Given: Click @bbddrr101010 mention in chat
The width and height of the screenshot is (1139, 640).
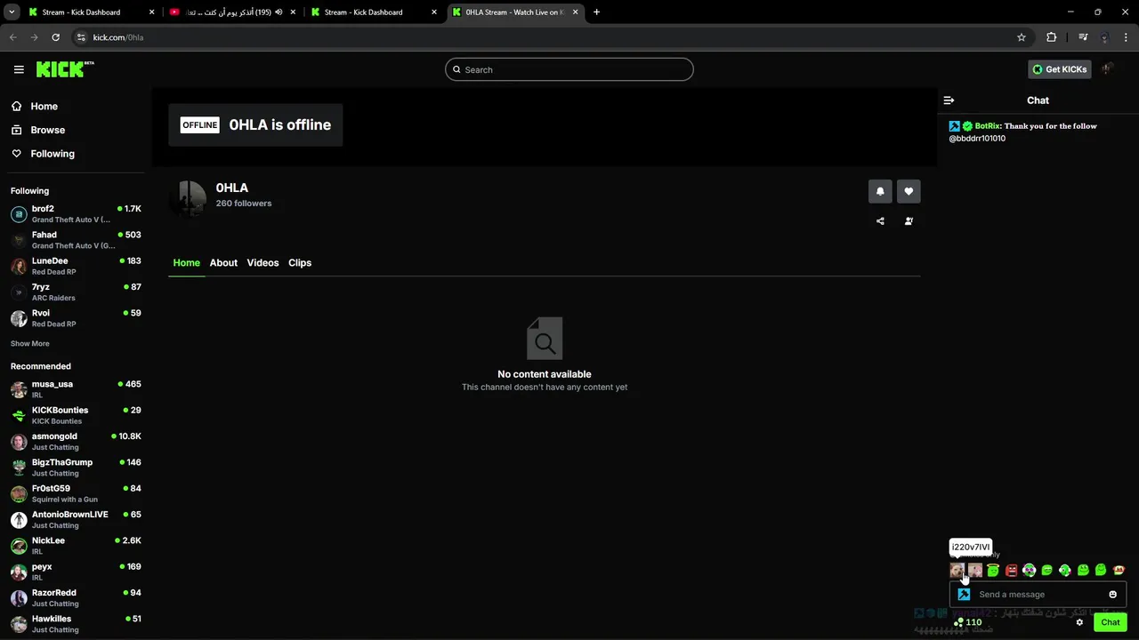Looking at the screenshot, I should [x=977, y=139].
